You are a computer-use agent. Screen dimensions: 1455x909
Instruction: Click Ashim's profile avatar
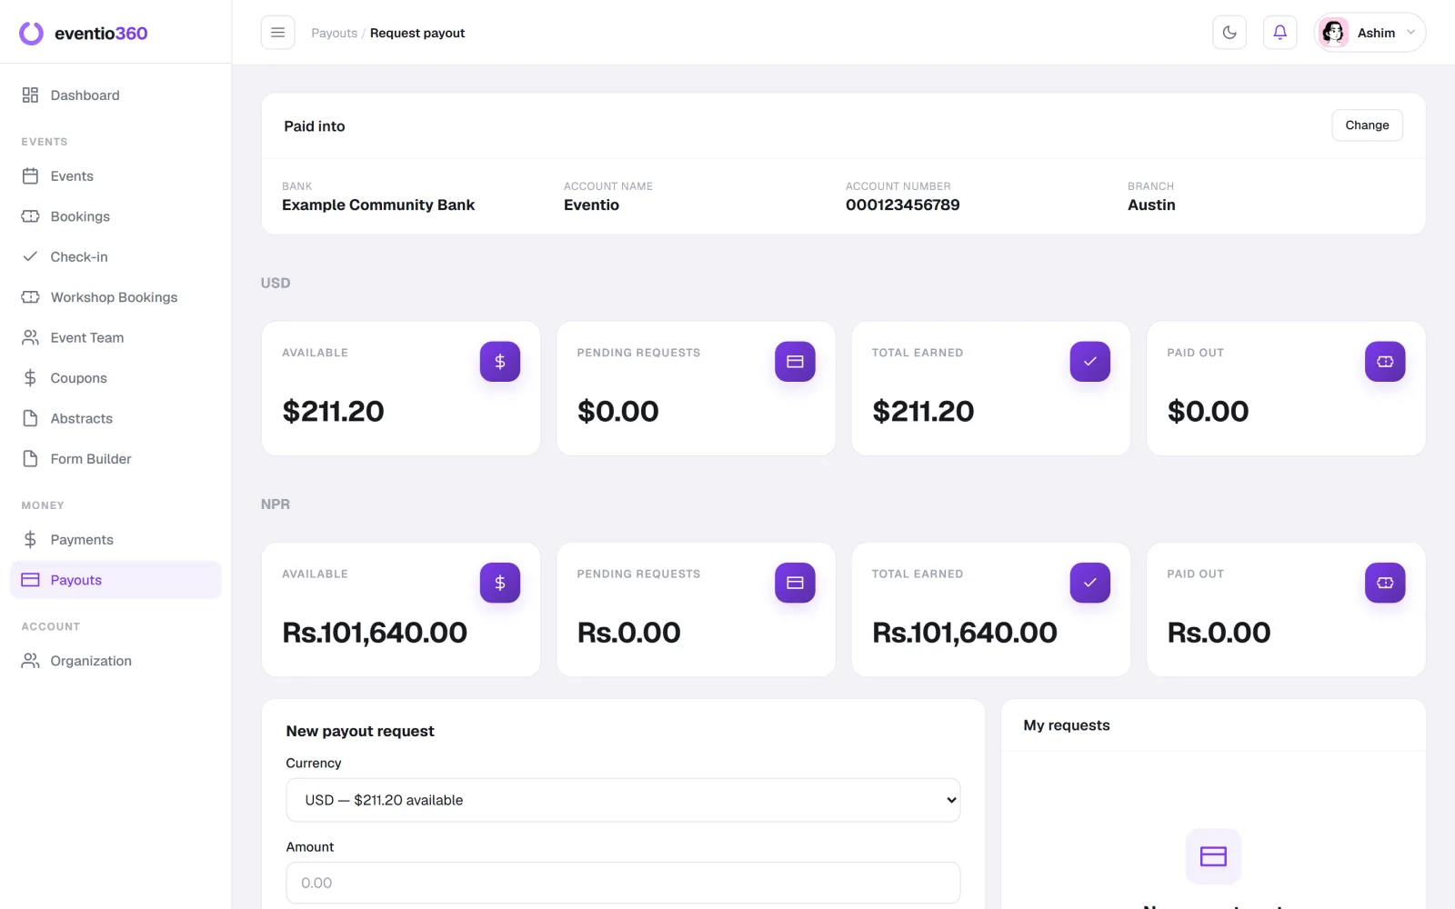click(1333, 33)
